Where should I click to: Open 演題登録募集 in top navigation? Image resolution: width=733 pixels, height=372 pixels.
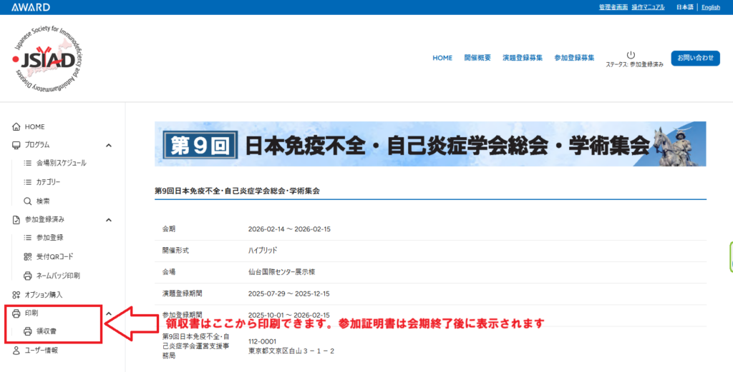(522, 58)
